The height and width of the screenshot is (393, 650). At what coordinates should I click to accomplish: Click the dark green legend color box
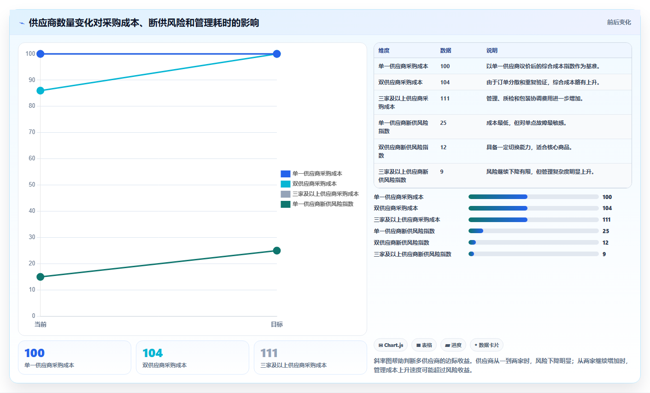[286, 204]
